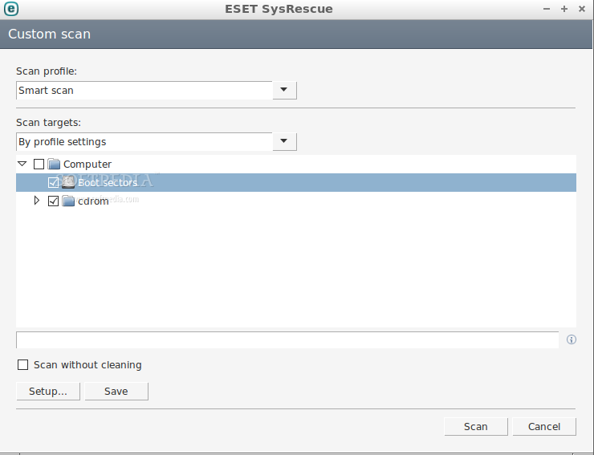The height and width of the screenshot is (455, 594).
Task: Click the ESET logo icon in title bar
Action: coord(11,9)
